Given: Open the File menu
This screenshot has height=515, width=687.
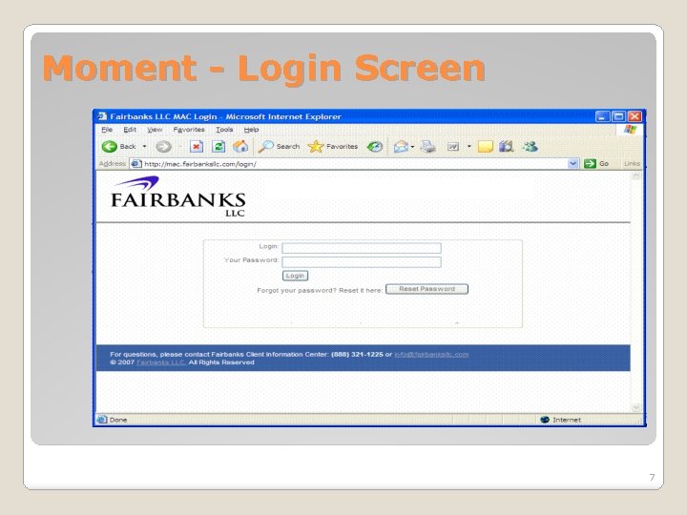Looking at the screenshot, I should [x=107, y=130].
